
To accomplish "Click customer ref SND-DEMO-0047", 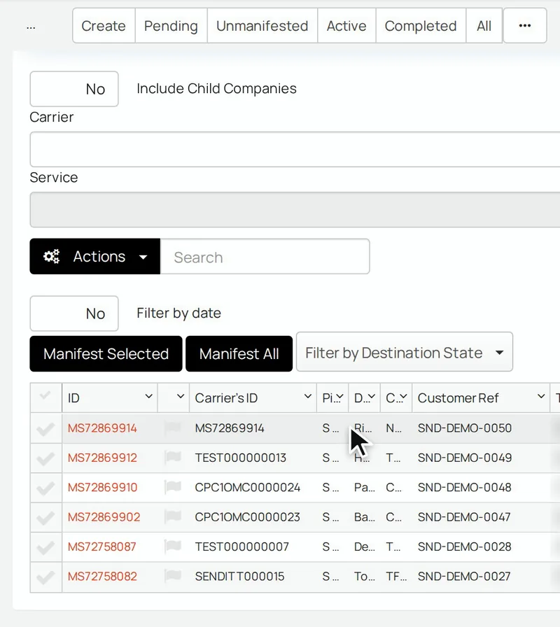I will 464,517.
